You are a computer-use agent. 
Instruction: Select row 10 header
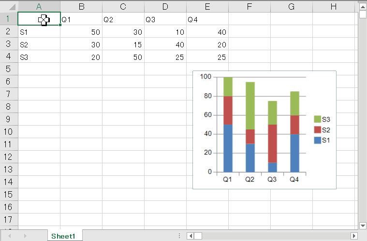9,132
